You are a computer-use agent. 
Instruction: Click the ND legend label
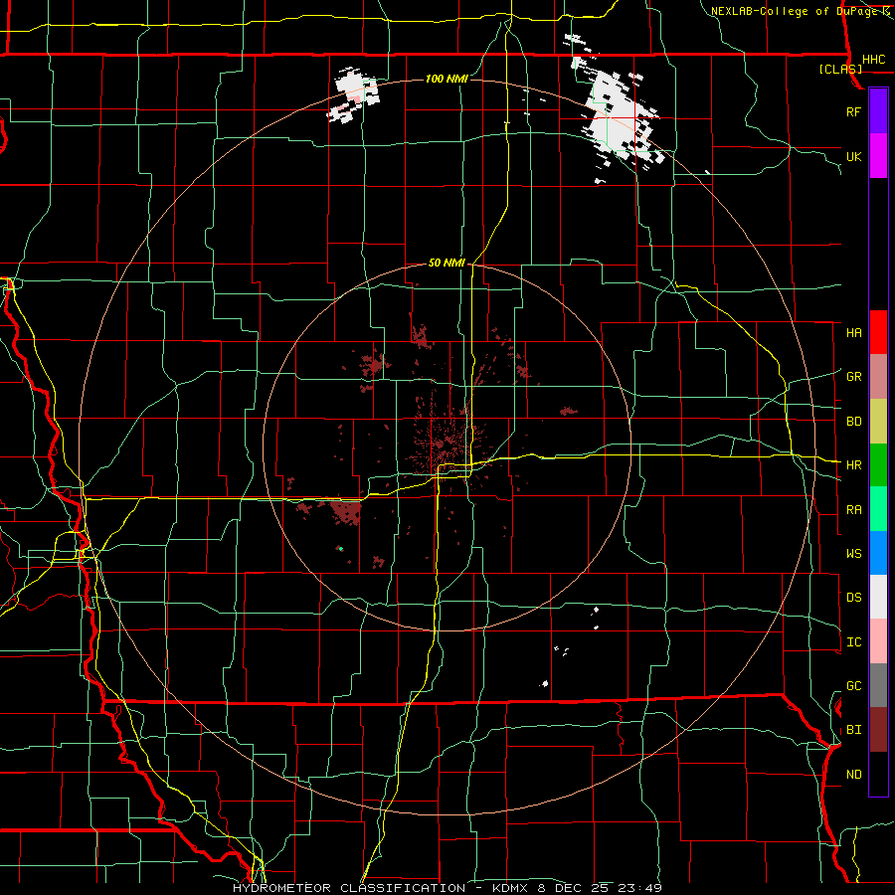[x=853, y=775]
